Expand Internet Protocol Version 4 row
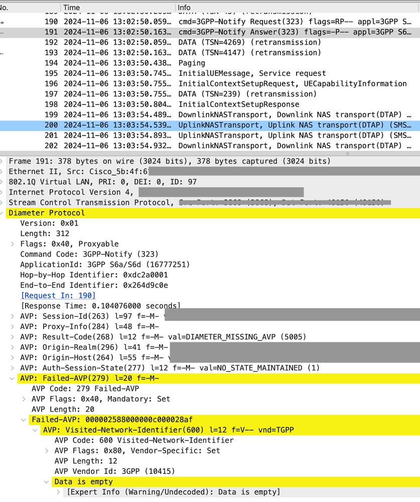This screenshot has width=420, height=502. click(2, 192)
